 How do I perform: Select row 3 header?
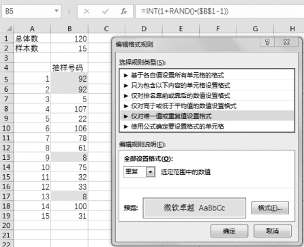6,58
